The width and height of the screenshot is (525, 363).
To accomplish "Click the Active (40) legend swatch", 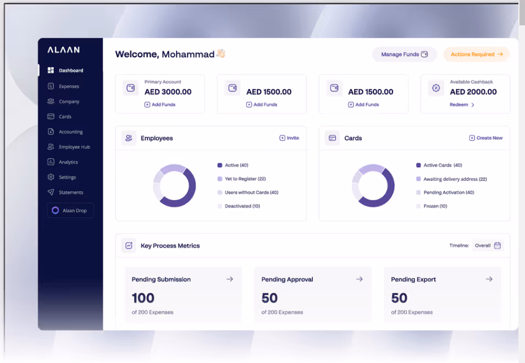I will tap(220, 165).
